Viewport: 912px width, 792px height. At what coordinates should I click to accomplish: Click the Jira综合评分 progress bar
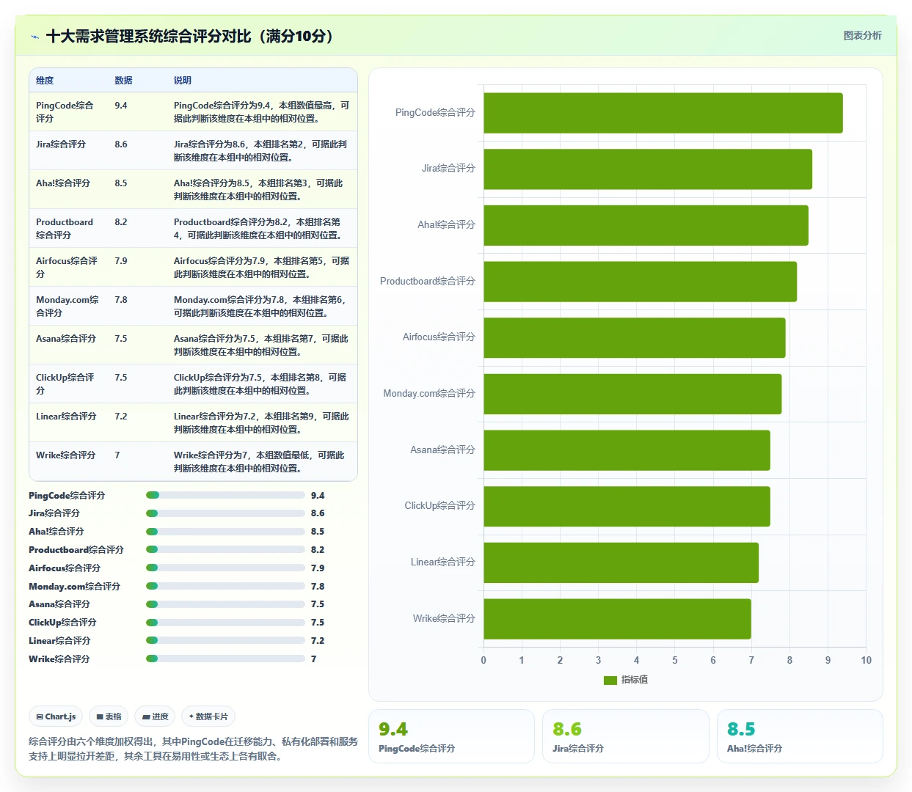225,513
